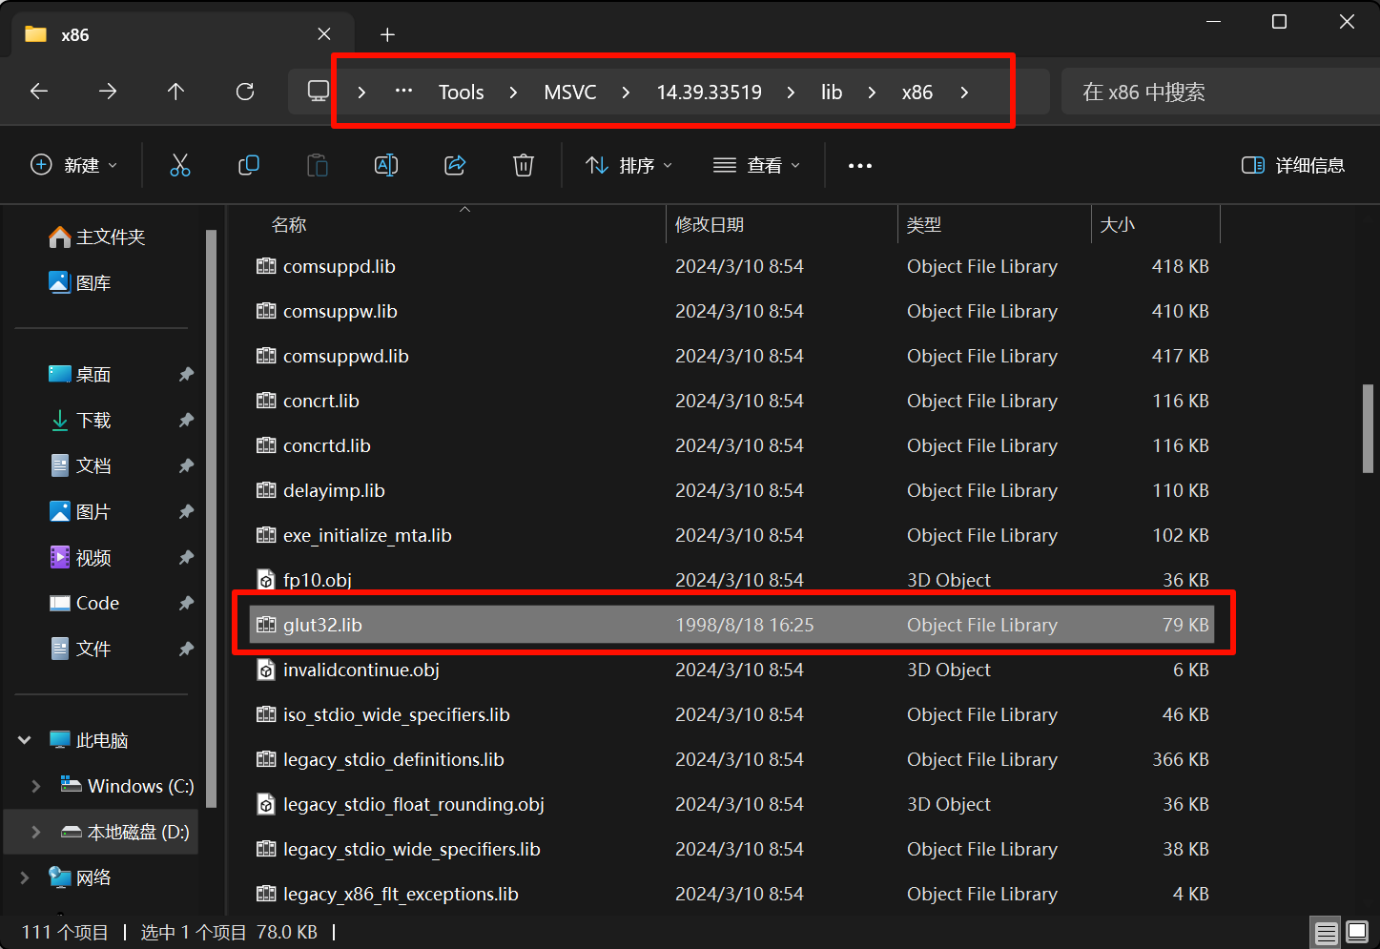Unpin Code using its pin icon
The image size is (1380, 949).
click(x=186, y=603)
